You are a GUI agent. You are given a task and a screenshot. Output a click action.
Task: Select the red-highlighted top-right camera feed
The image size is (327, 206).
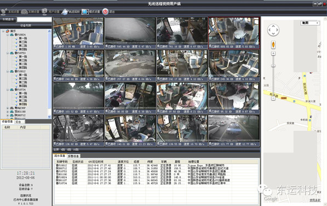pyautogui.click(x=234, y=33)
